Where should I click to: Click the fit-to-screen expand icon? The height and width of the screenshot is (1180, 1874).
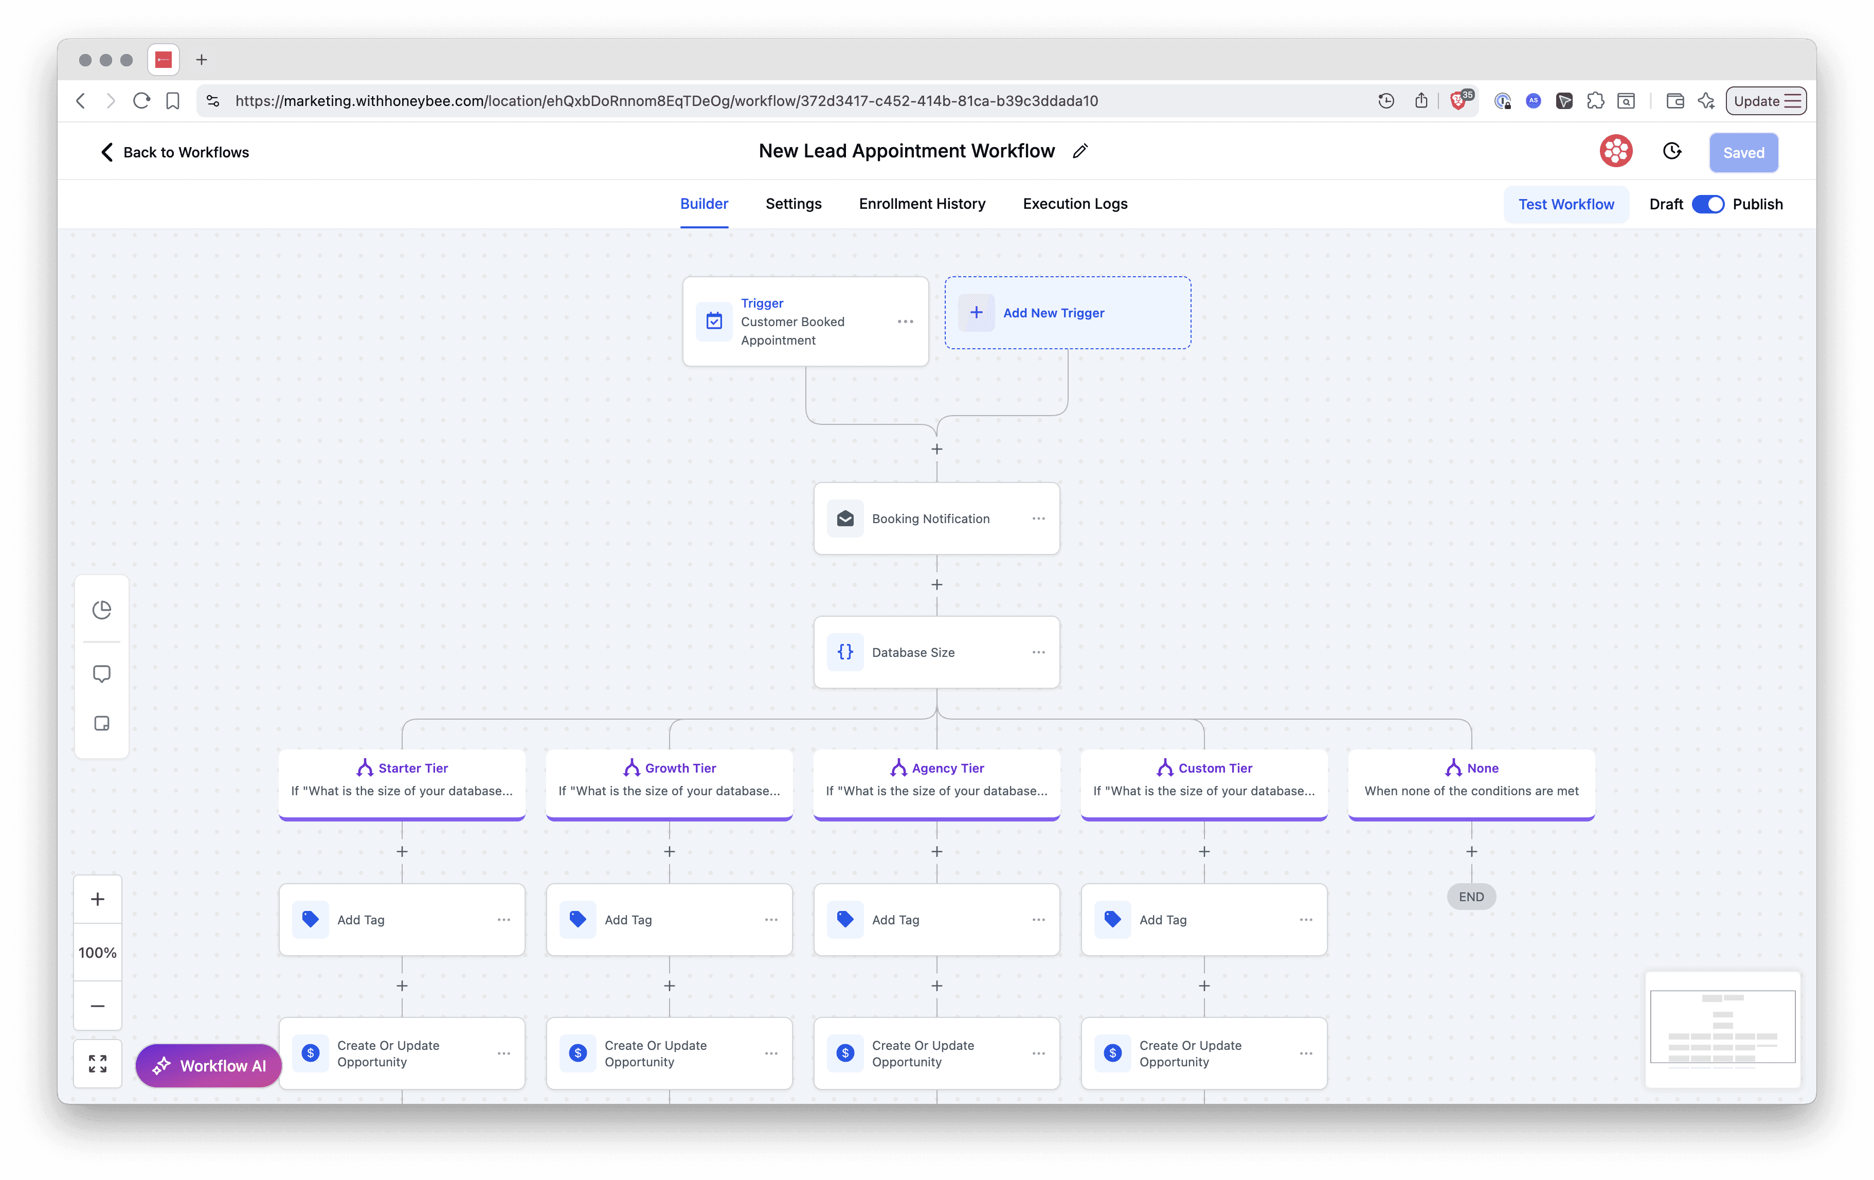coord(97,1063)
